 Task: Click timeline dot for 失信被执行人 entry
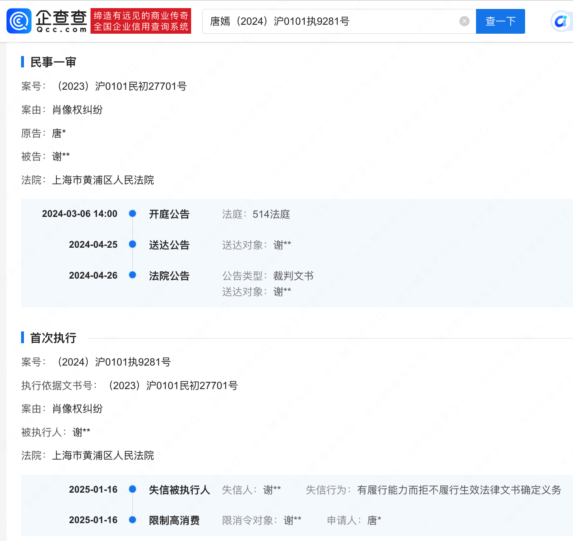[x=132, y=489]
